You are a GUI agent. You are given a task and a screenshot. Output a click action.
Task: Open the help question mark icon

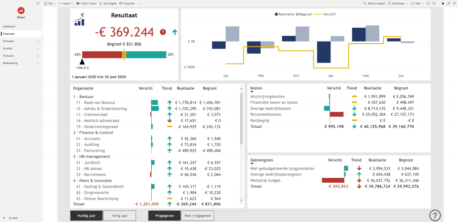(x=435, y=215)
